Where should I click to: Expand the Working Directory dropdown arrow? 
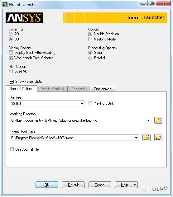click(148, 120)
